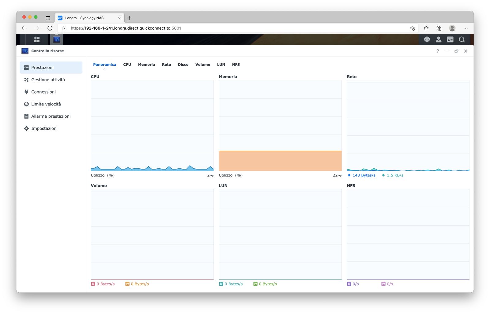The height and width of the screenshot is (314, 490).
Task: Switch to the Volume tab
Action: point(203,65)
